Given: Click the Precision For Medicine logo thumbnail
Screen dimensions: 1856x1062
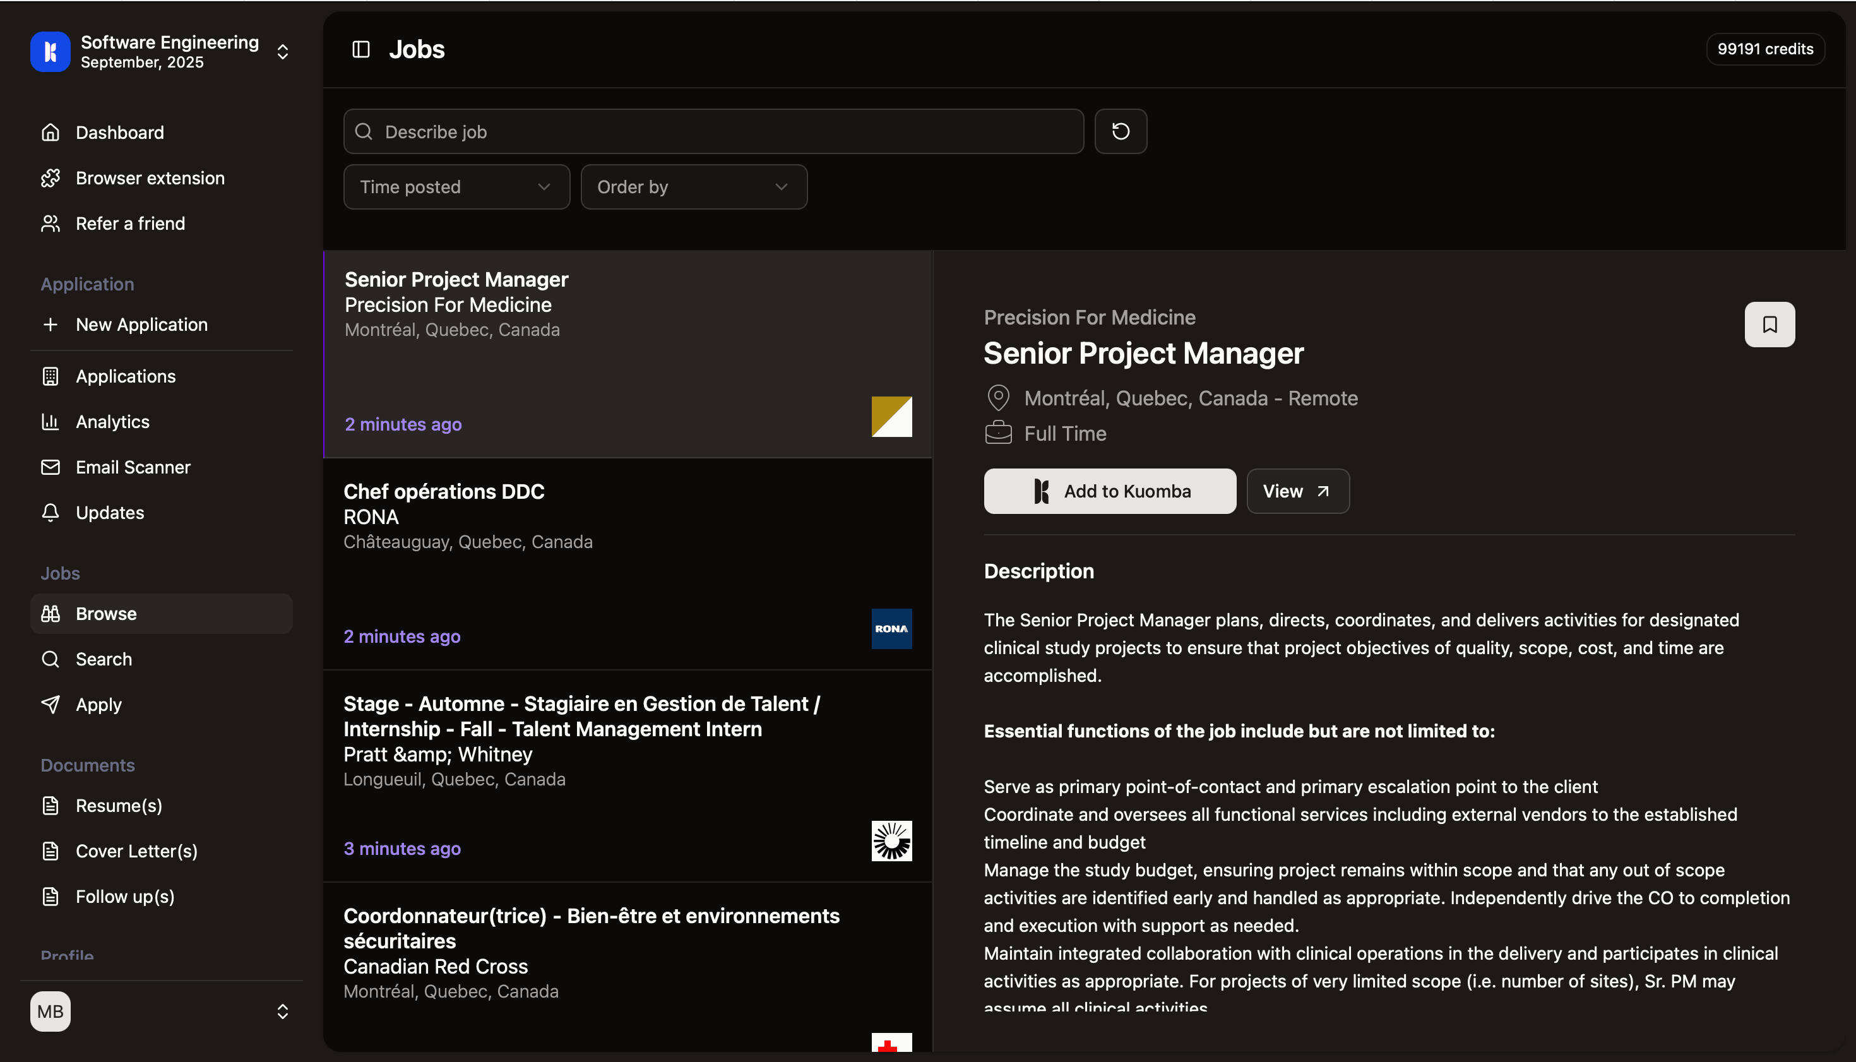Looking at the screenshot, I should 891,417.
